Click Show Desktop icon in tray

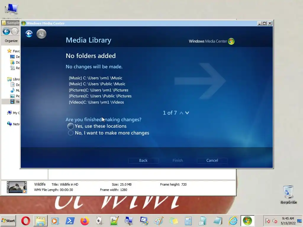point(300,221)
